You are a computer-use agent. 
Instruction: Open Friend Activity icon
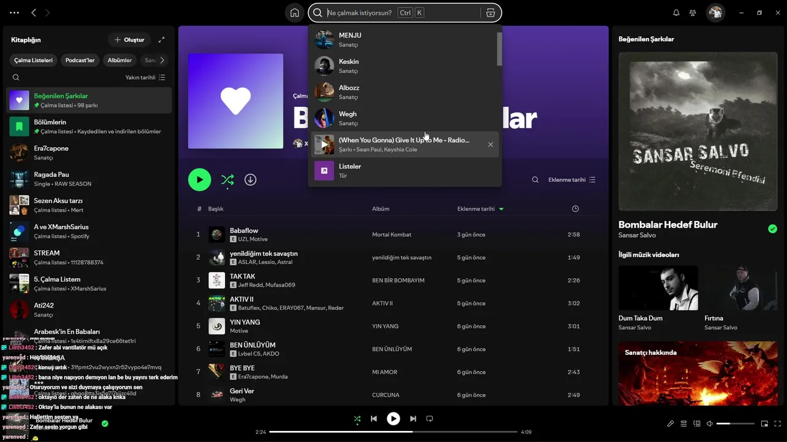point(693,12)
